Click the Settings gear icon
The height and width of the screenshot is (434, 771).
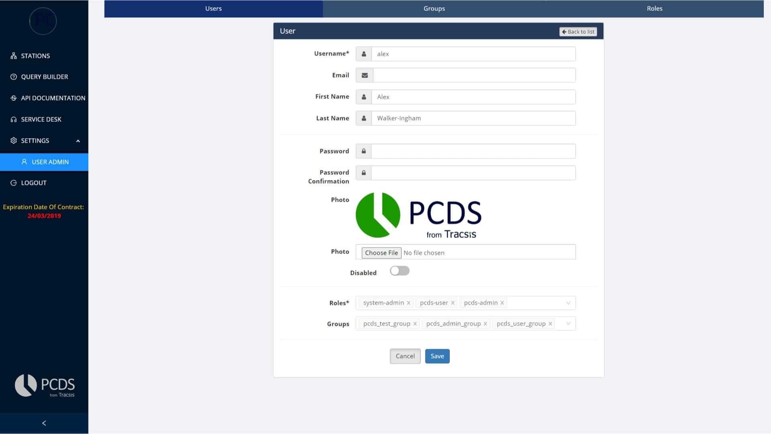[14, 141]
